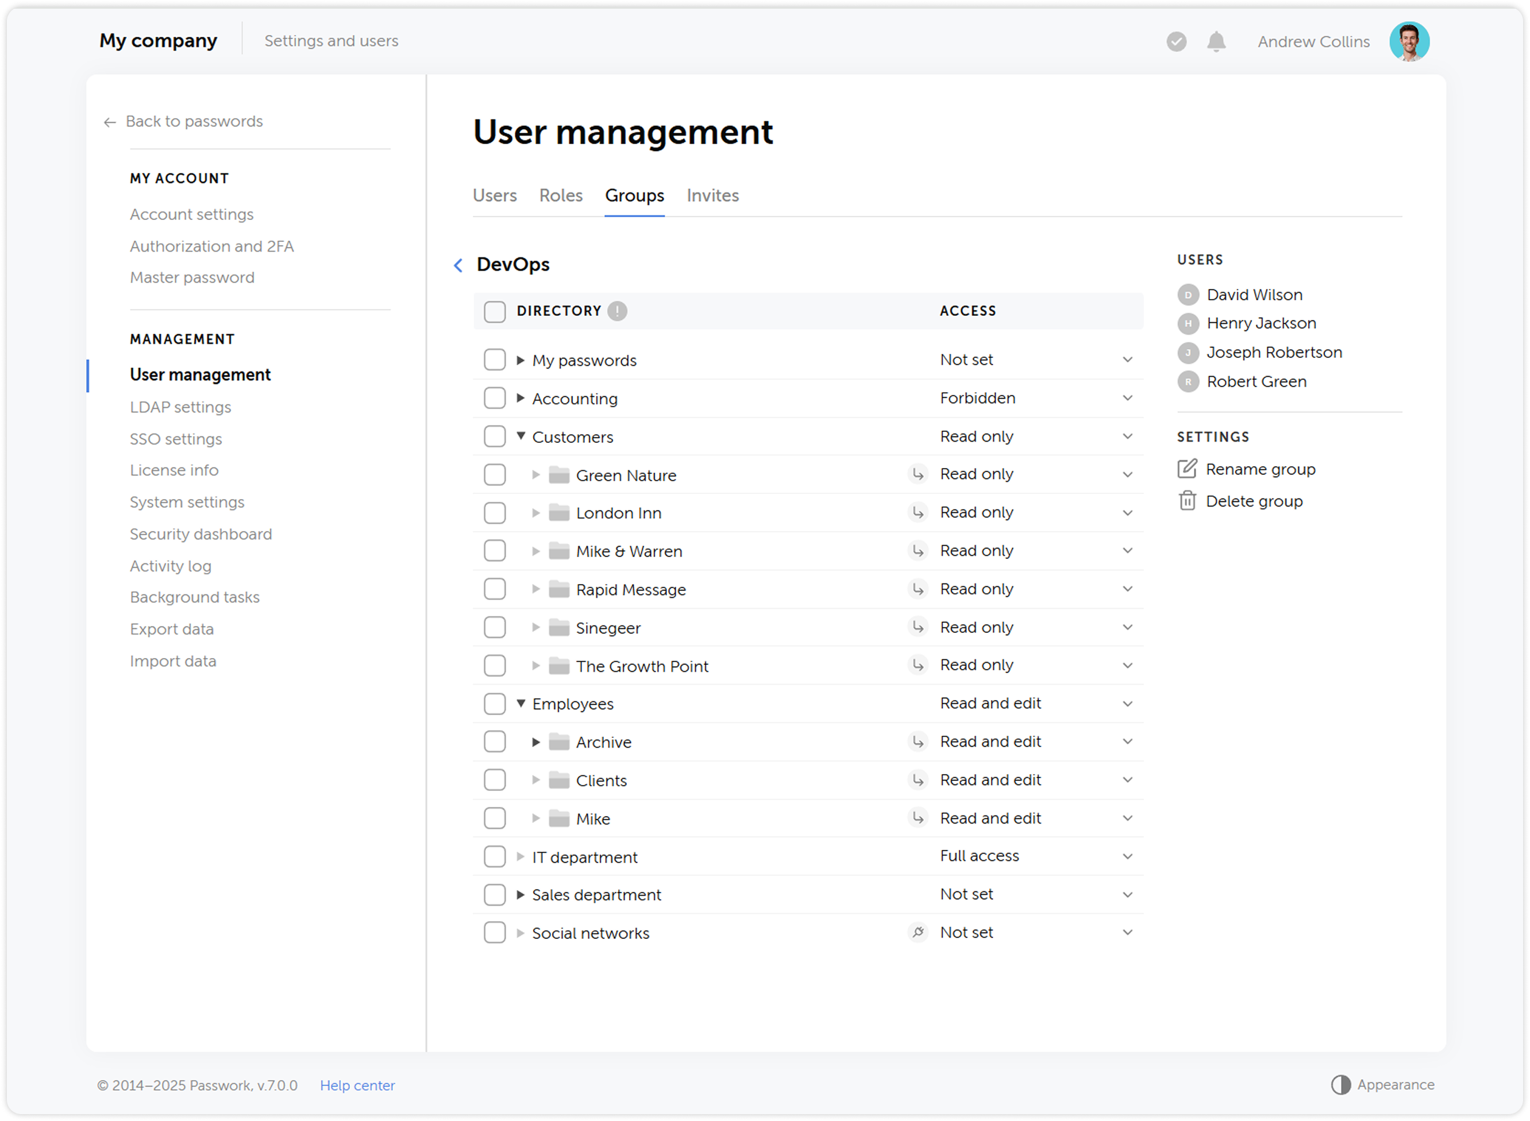Click the folder icon next to Archive
Viewport: 1530px width, 1121px height.
point(560,741)
